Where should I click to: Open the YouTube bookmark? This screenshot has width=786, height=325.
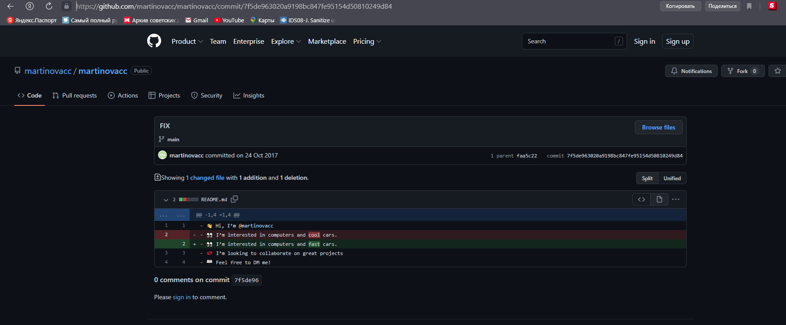(229, 20)
